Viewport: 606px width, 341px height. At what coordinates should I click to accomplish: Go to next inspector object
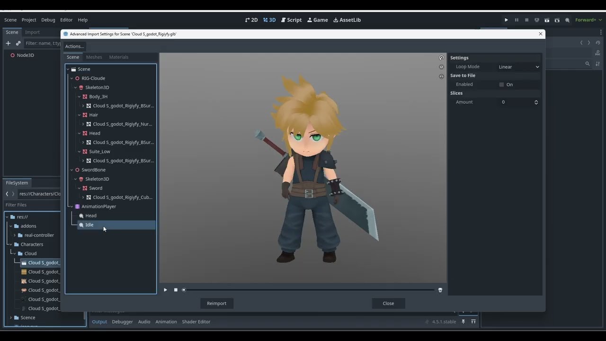[x=589, y=43]
